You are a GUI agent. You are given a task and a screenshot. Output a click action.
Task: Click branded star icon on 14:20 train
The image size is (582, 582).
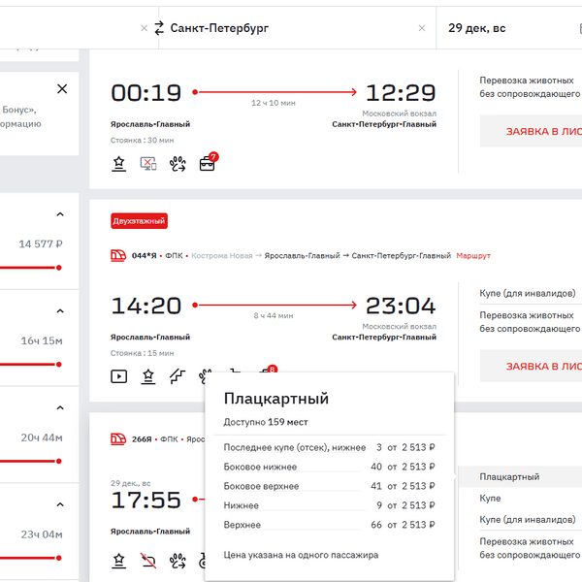(148, 376)
